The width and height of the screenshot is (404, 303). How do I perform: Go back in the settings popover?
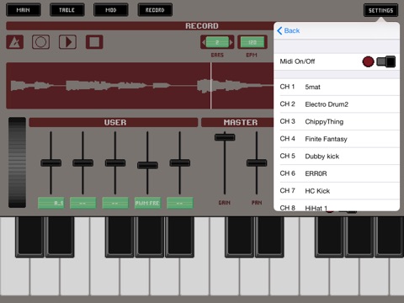tap(289, 30)
